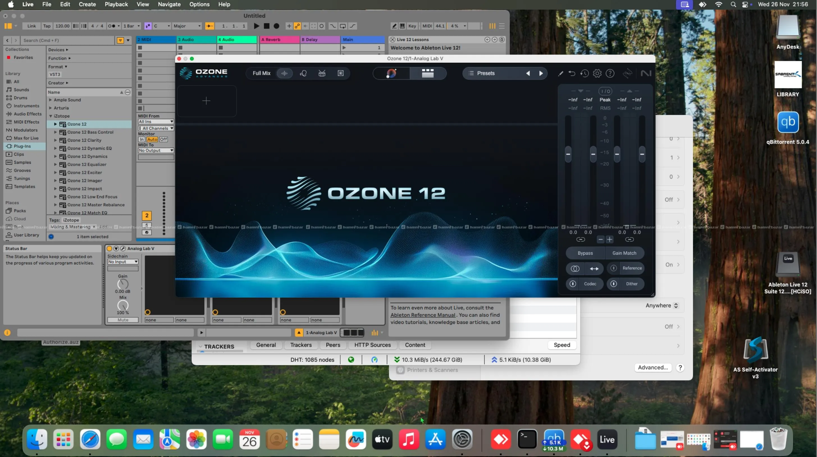
Task: Click the Ozone Master Assistant icon
Action: [x=391, y=73]
